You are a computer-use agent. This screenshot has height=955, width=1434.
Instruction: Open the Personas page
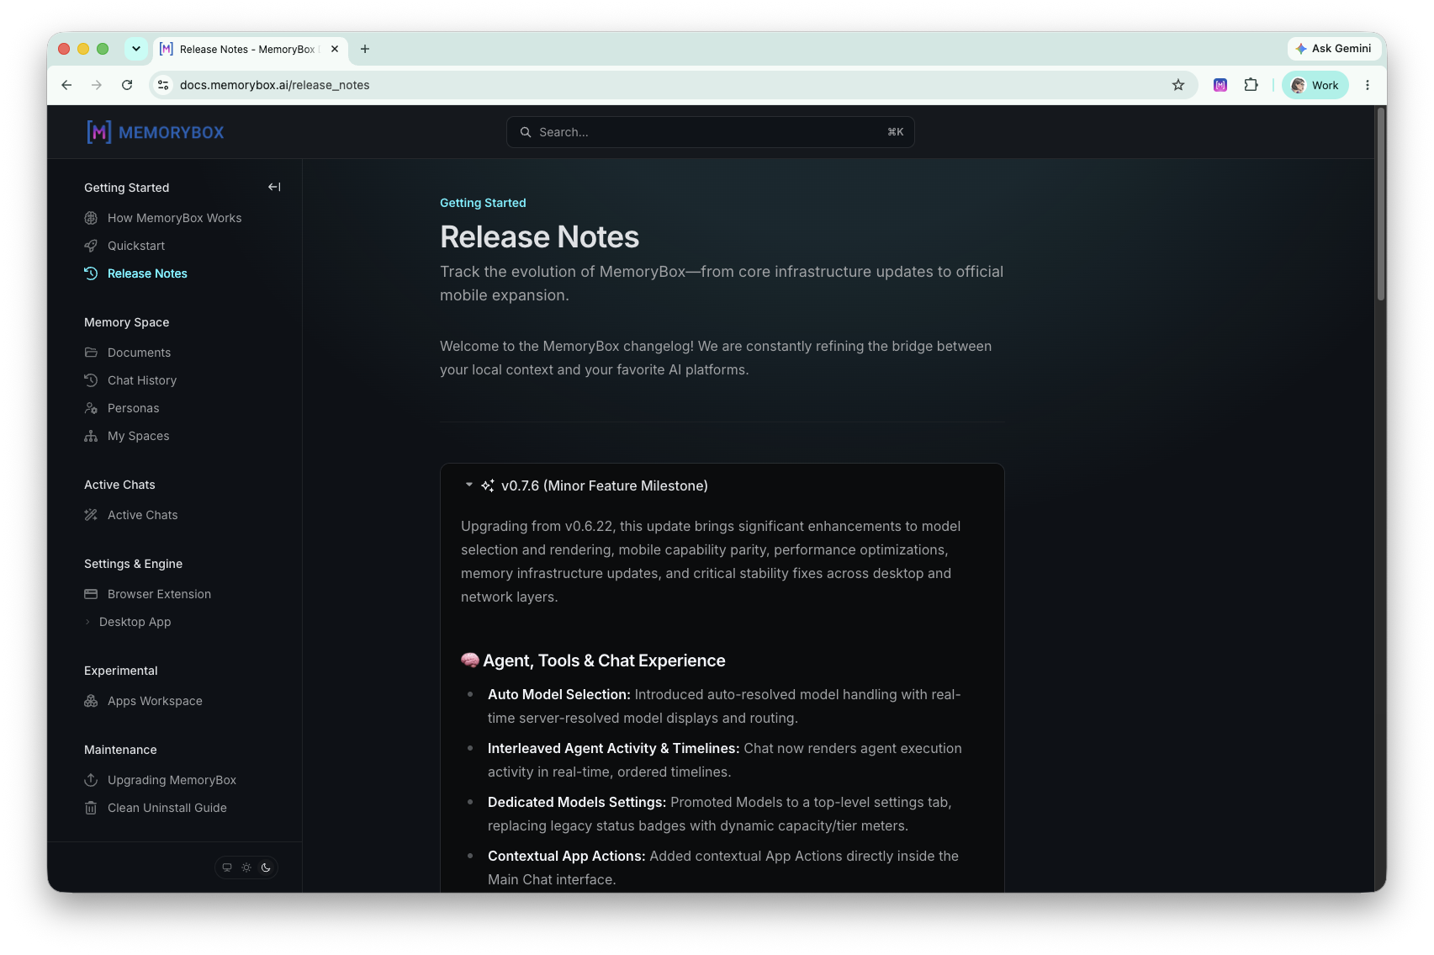click(x=133, y=408)
